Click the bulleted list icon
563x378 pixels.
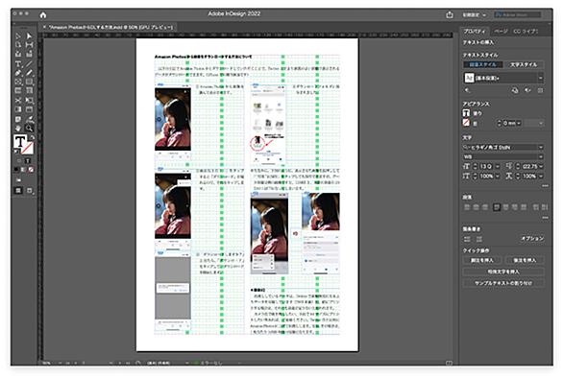click(467, 239)
